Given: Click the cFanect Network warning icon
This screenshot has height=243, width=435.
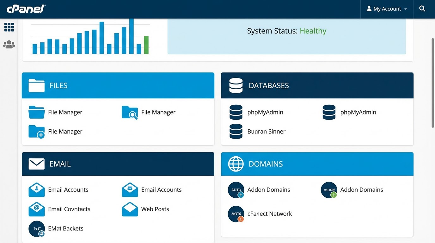Looking at the screenshot, I should coord(236,214).
